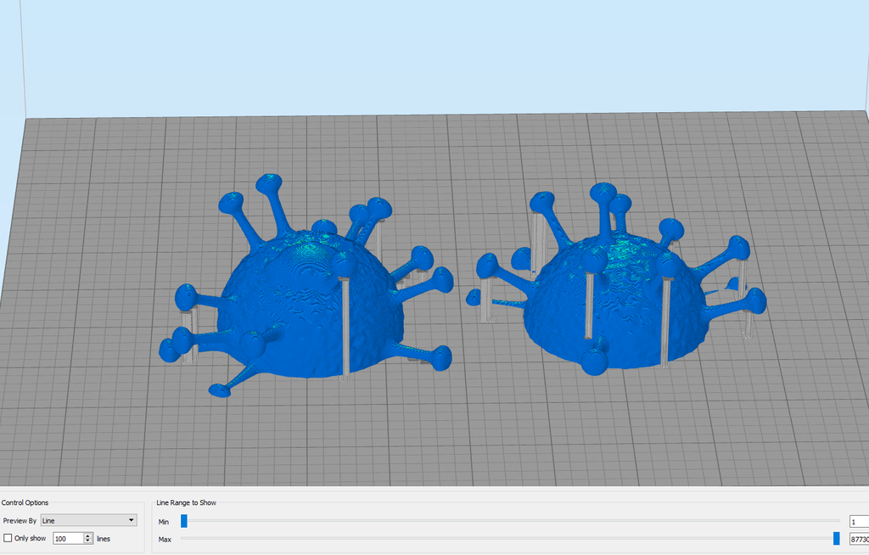The height and width of the screenshot is (555, 869).
Task: Decrease the lines count with the down stepper
Action: (x=87, y=541)
